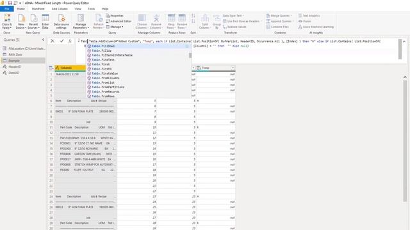410x230 pixels.
Task: Click the Refresh Preview icon
Action: (x=98, y=21)
